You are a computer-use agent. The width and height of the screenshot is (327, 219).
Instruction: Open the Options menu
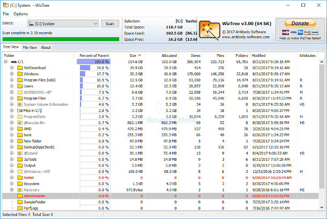21,14
